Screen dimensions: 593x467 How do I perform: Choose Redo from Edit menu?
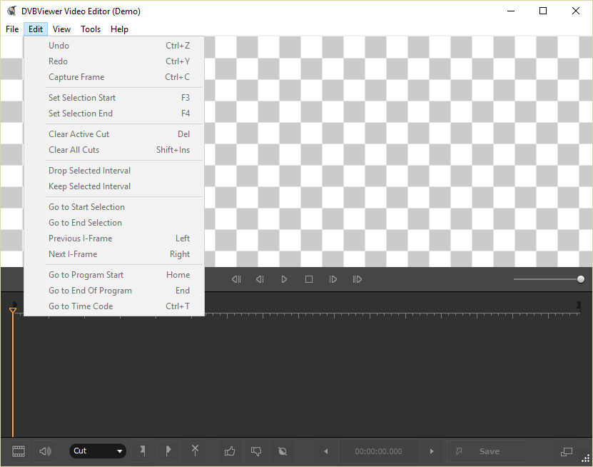click(x=114, y=61)
